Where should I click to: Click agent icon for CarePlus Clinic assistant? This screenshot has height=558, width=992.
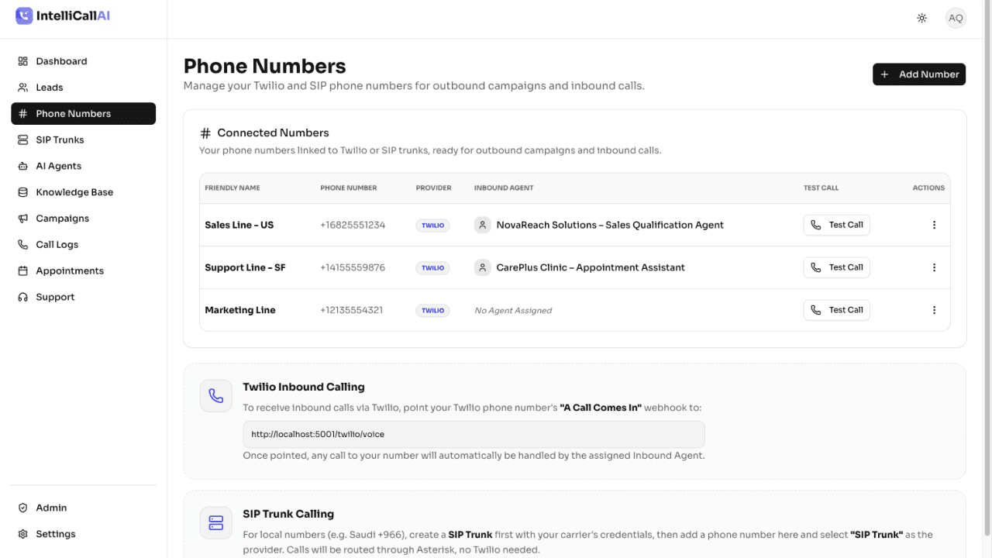(x=483, y=267)
